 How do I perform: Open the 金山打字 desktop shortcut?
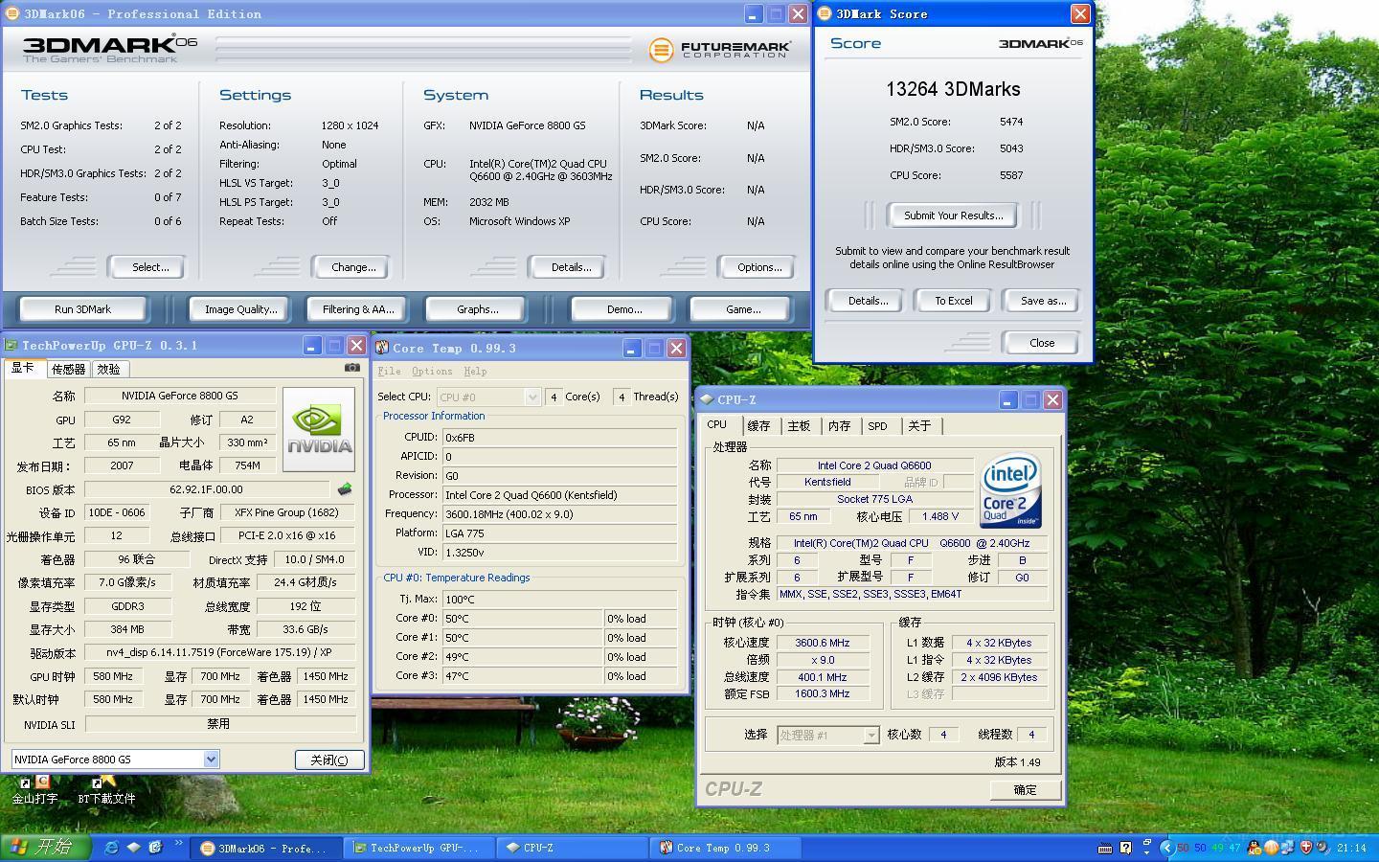point(34,790)
